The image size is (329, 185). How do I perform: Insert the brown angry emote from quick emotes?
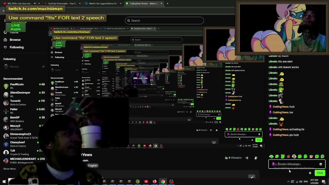point(288,156)
